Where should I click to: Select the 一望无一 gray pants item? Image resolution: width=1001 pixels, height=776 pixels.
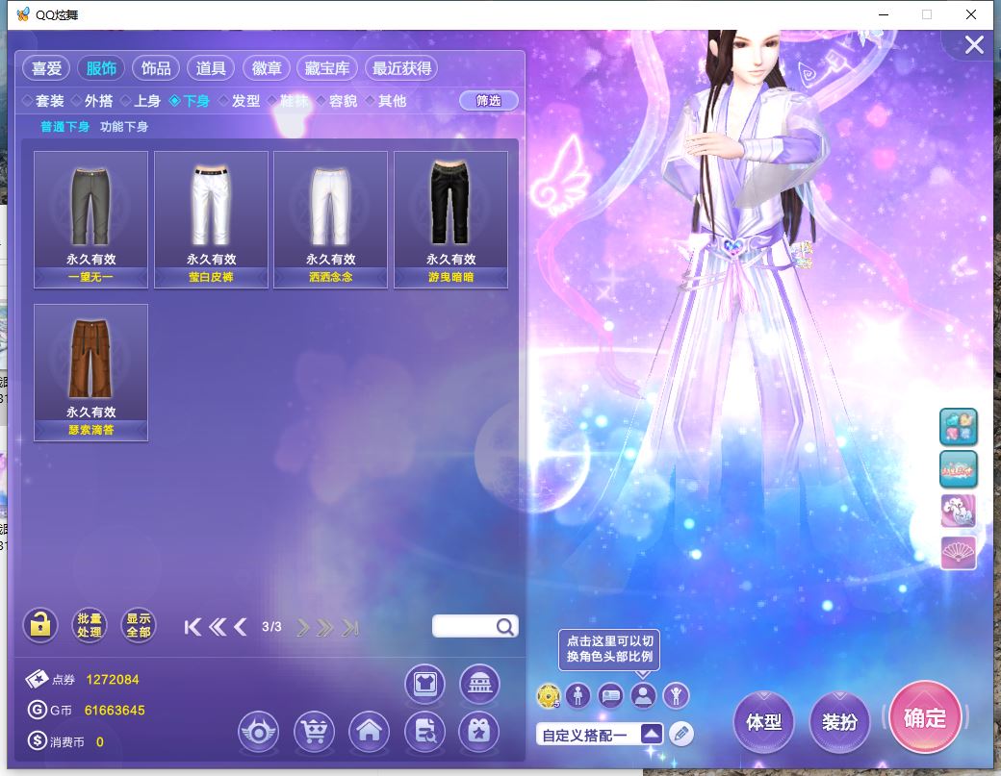coord(90,220)
